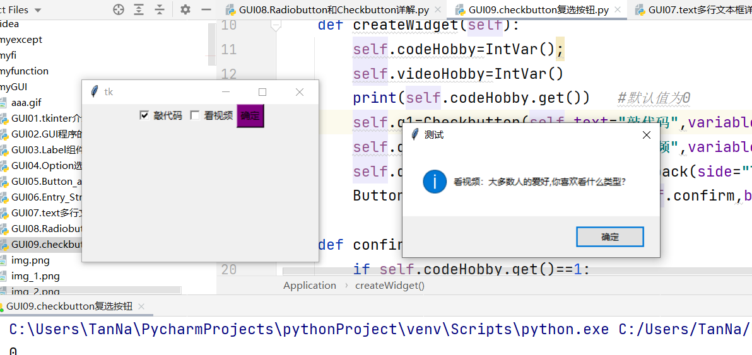
Task: Select GUI07.text file in project tree
Action: (47, 213)
